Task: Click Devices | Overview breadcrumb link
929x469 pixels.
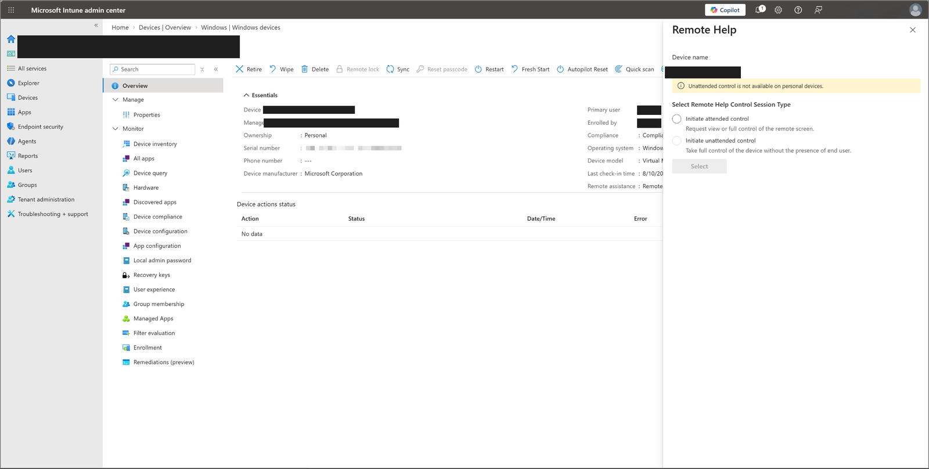Action: [165, 27]
